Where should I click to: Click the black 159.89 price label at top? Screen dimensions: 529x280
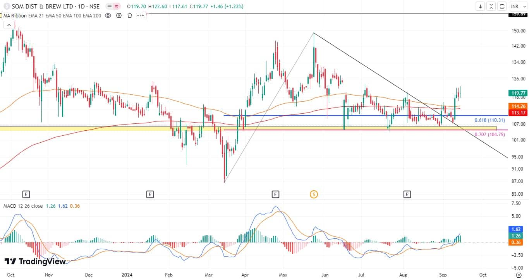pos(517,14)
